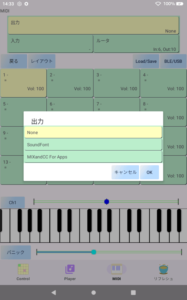Image resolution: width=187 pixels, height=300 pixels.
Task: Select channel 3 tile
Action: pyautogui.click(x=117, y=83)
